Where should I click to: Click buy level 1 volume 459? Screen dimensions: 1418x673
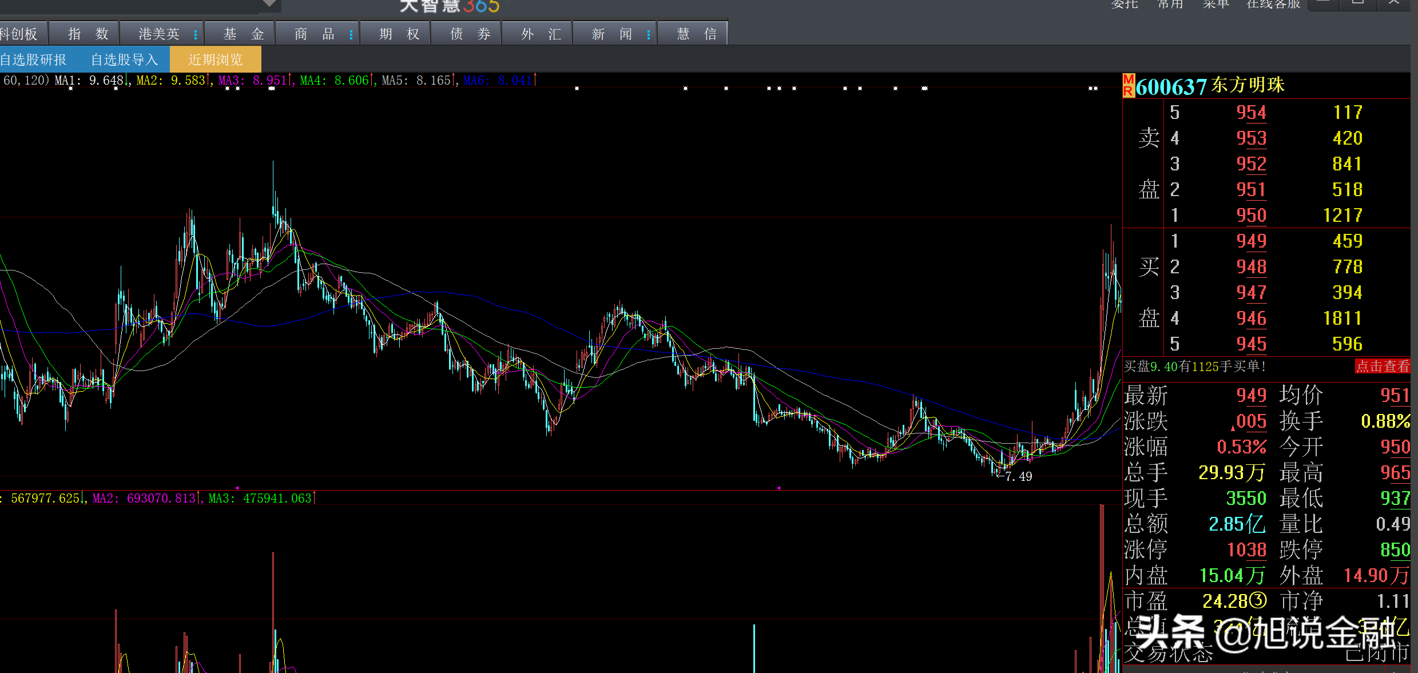point(1347,241)
